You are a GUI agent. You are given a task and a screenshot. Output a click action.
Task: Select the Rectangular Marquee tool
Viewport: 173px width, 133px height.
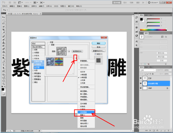[x=3, y=20]
